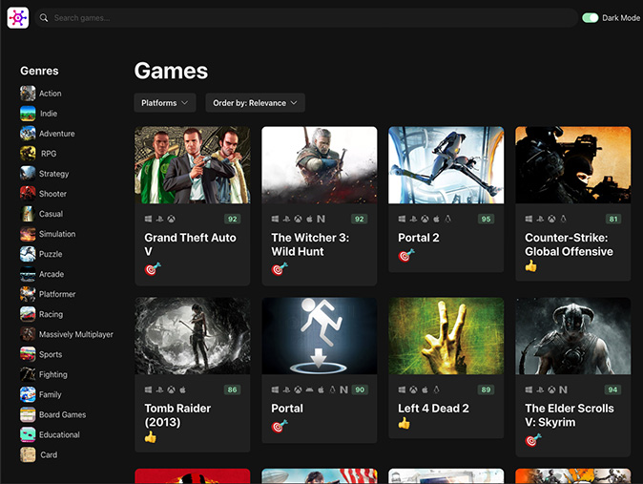Select the Platformer genre icon
Viewport: 643px width, 484px height.
[28, 294]
